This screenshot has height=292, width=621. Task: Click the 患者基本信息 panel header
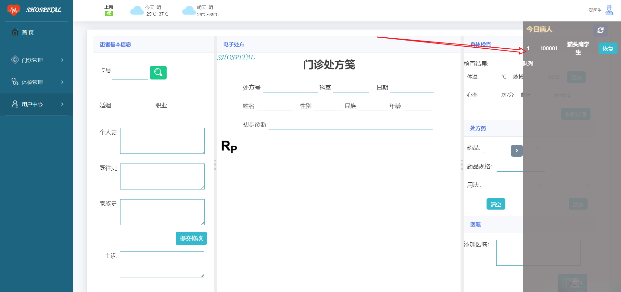[115, 44]
